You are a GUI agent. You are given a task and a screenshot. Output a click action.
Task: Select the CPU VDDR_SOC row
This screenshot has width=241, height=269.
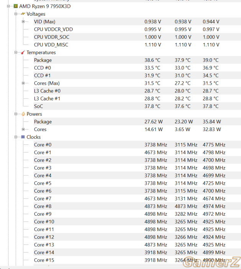pos(137,37)
